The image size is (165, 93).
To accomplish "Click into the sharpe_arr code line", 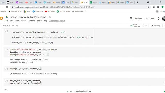I will click(x=32, y=43).
